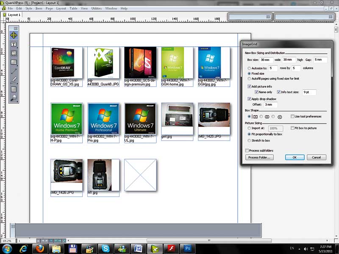Select the Rectangle Box tool
This screenshot has width=339, height=254.
14,62
